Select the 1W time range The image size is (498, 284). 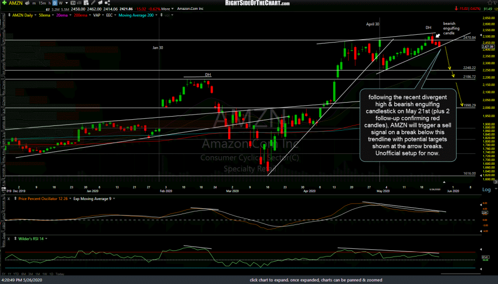pos(45,274)
